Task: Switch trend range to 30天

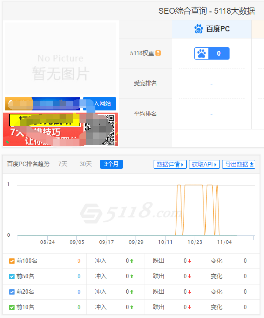Action: (86, 164)
